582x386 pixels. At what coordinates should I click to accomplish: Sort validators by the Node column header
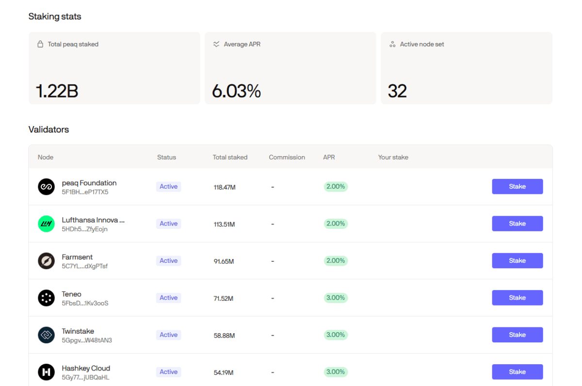46,157
